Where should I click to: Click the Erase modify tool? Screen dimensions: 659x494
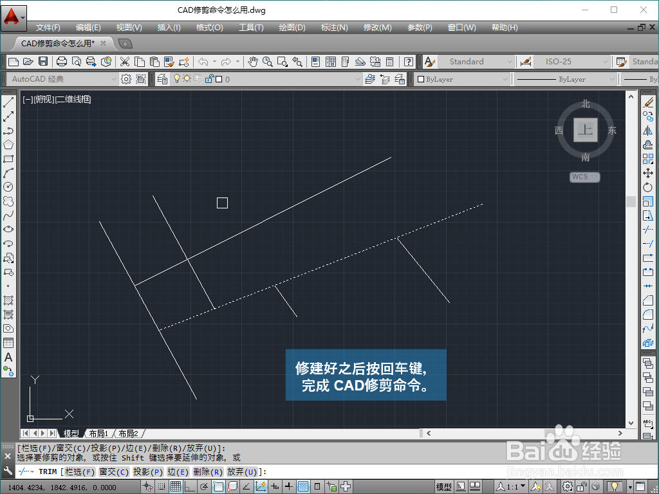(x=648, y=102)
